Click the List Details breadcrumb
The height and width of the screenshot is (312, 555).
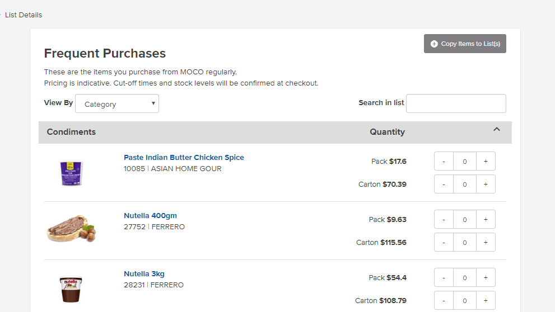point(24,15)
